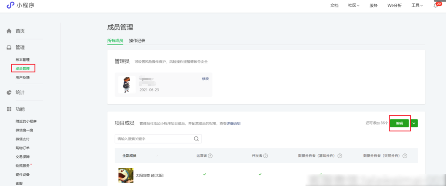446x186 pixels.
Task: Open the 社区 dropdown menu
Action: (353, 6)
